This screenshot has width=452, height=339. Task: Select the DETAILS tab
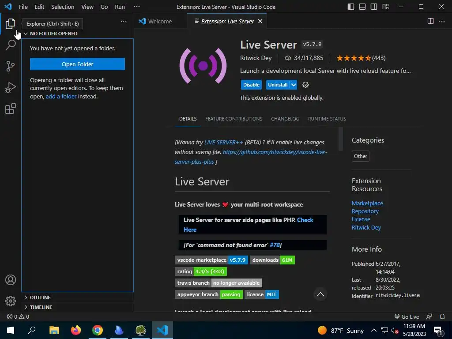pyautogui.click(x=188, y=119)
